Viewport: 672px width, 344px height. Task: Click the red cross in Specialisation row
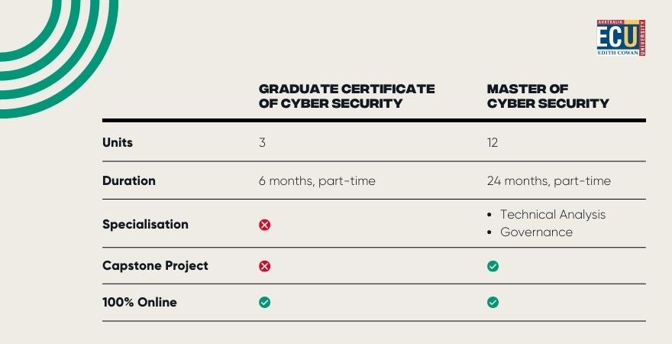(265, 225)
